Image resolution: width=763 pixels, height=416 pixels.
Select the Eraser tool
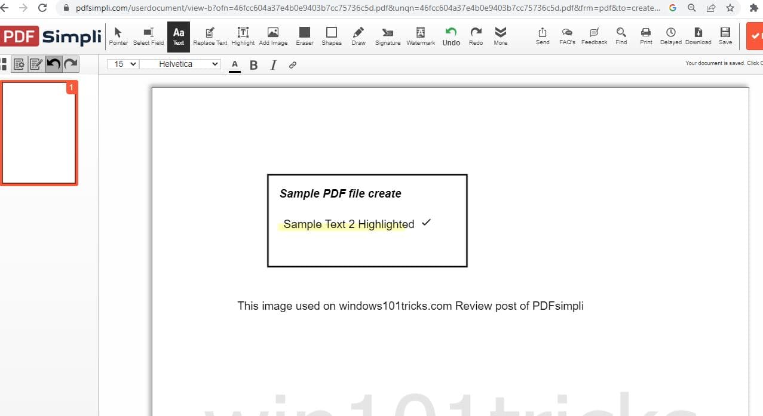(305, 36)
